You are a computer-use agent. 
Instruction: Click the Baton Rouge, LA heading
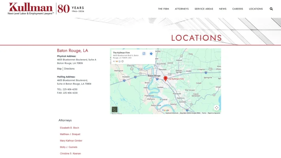coord(72,50)
